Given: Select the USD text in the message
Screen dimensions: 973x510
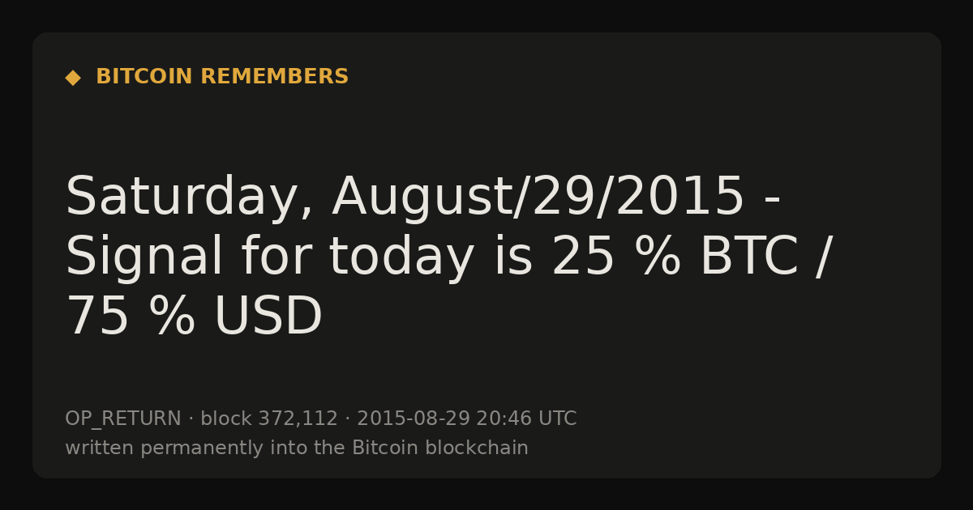Looking at the screenshot, I should (268, 317).
